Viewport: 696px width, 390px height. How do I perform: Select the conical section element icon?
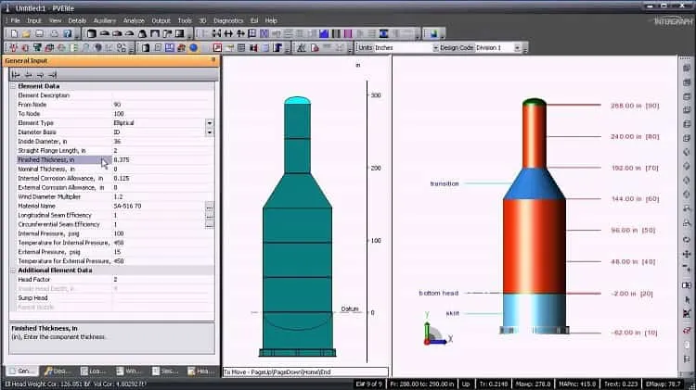tap(142, 33)
